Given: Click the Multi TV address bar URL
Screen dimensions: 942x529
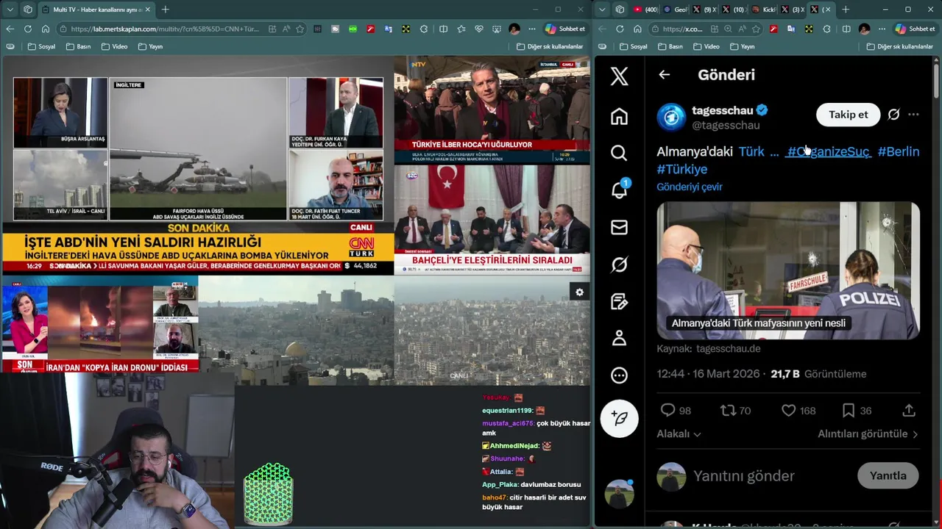Looking at the screenshot, I should tap(163, 29).
